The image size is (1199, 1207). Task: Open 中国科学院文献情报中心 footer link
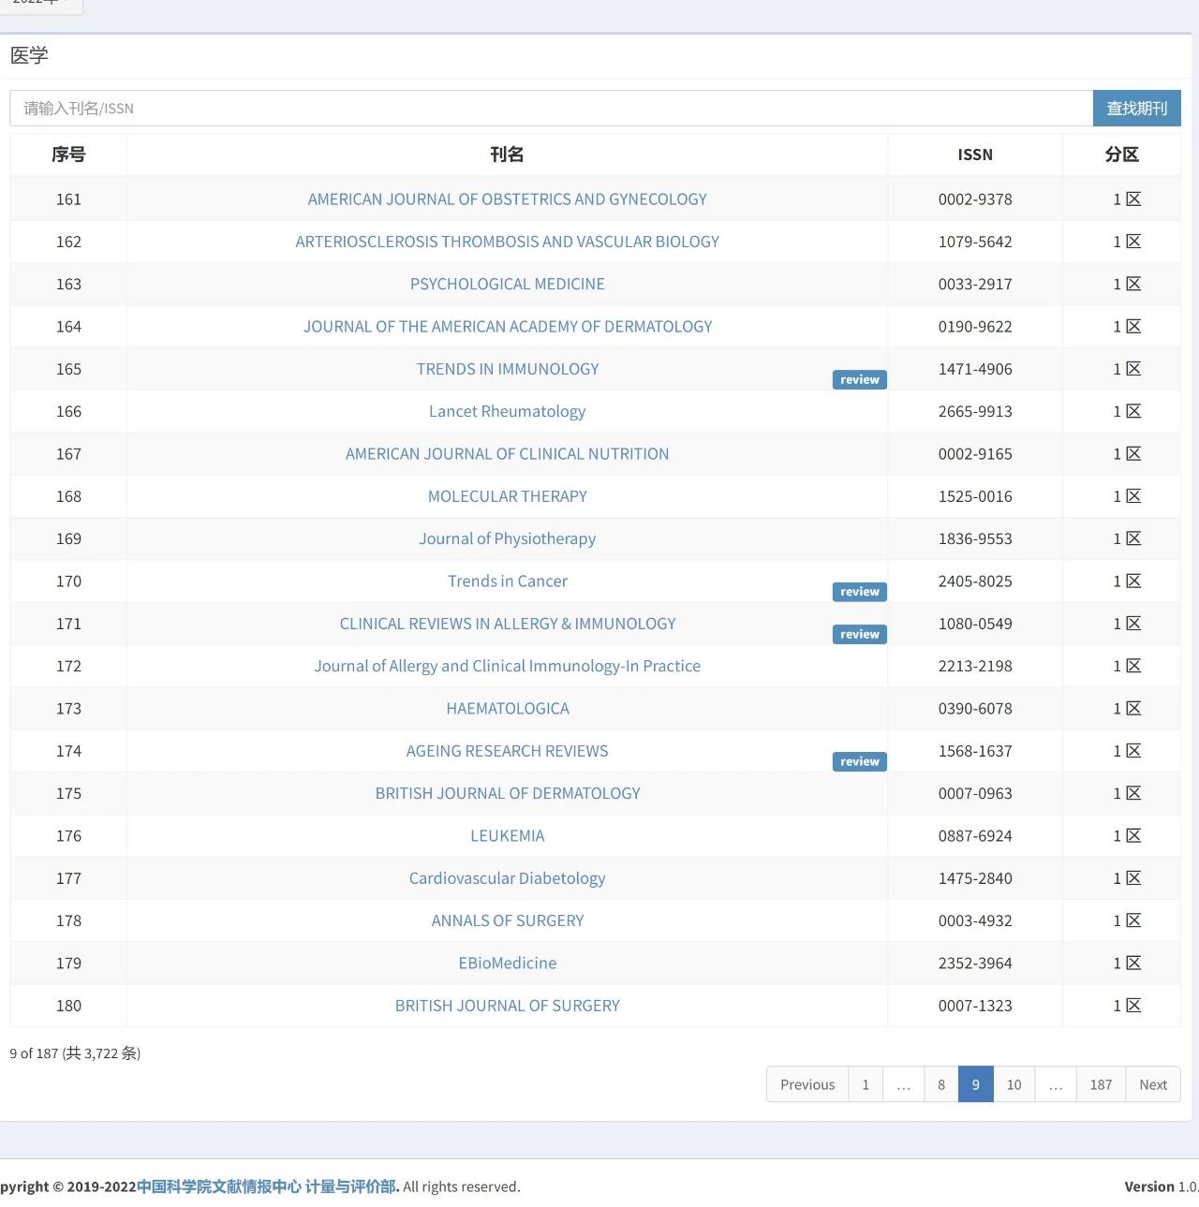(x=219, y=1186)
